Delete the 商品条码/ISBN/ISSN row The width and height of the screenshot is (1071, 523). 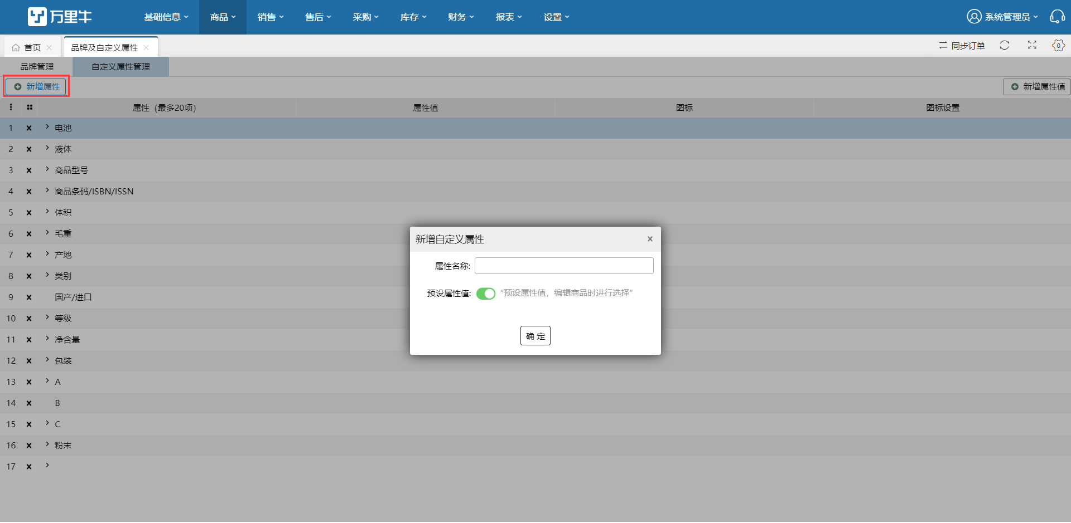click(x=29, y=192)
